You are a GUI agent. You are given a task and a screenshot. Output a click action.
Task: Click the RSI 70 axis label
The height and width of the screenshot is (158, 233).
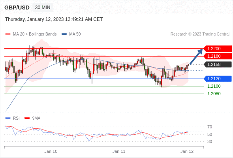[210, 127]
